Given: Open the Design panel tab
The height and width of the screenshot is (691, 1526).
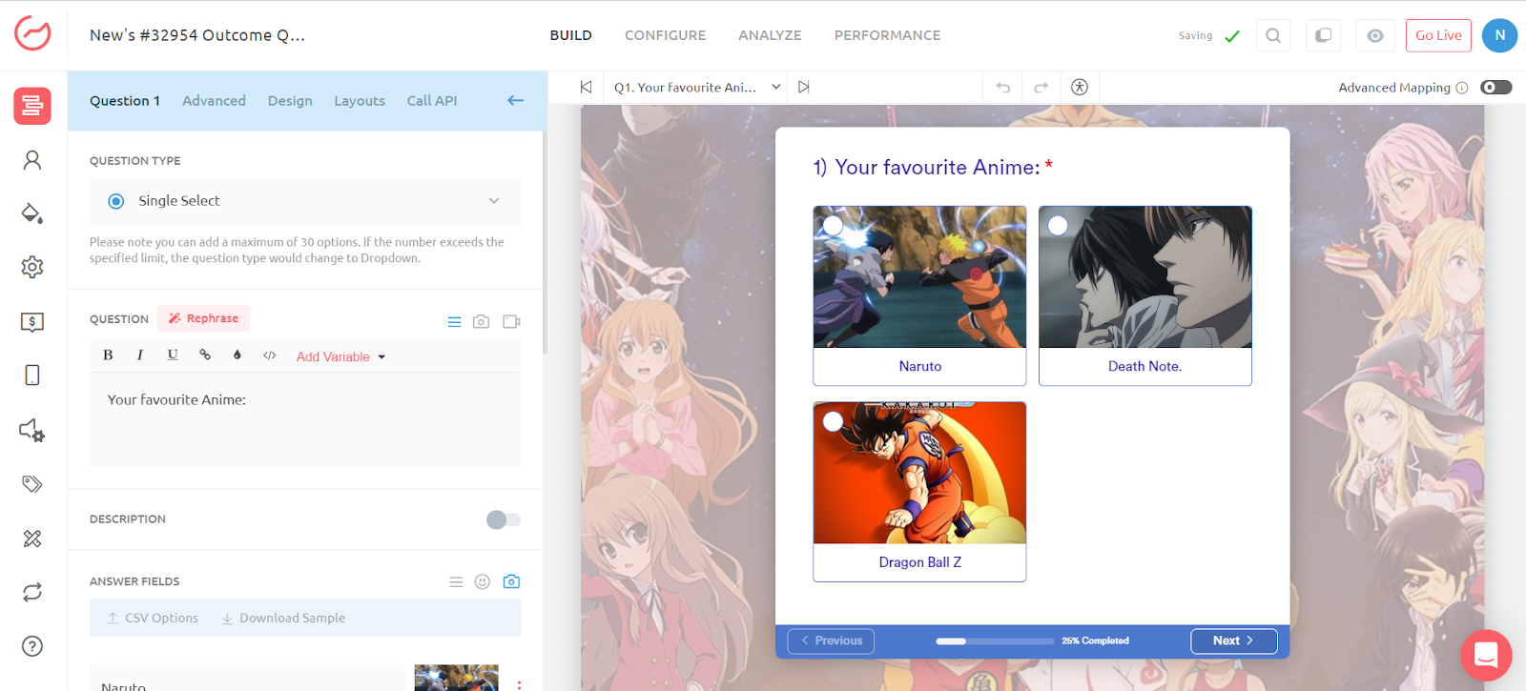Looking at the screenshot, I should [290, 100].
